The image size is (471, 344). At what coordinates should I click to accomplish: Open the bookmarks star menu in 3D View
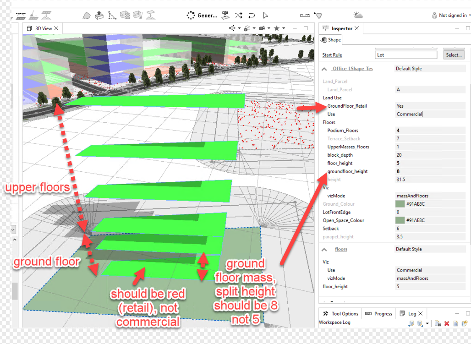coord(279,28)
